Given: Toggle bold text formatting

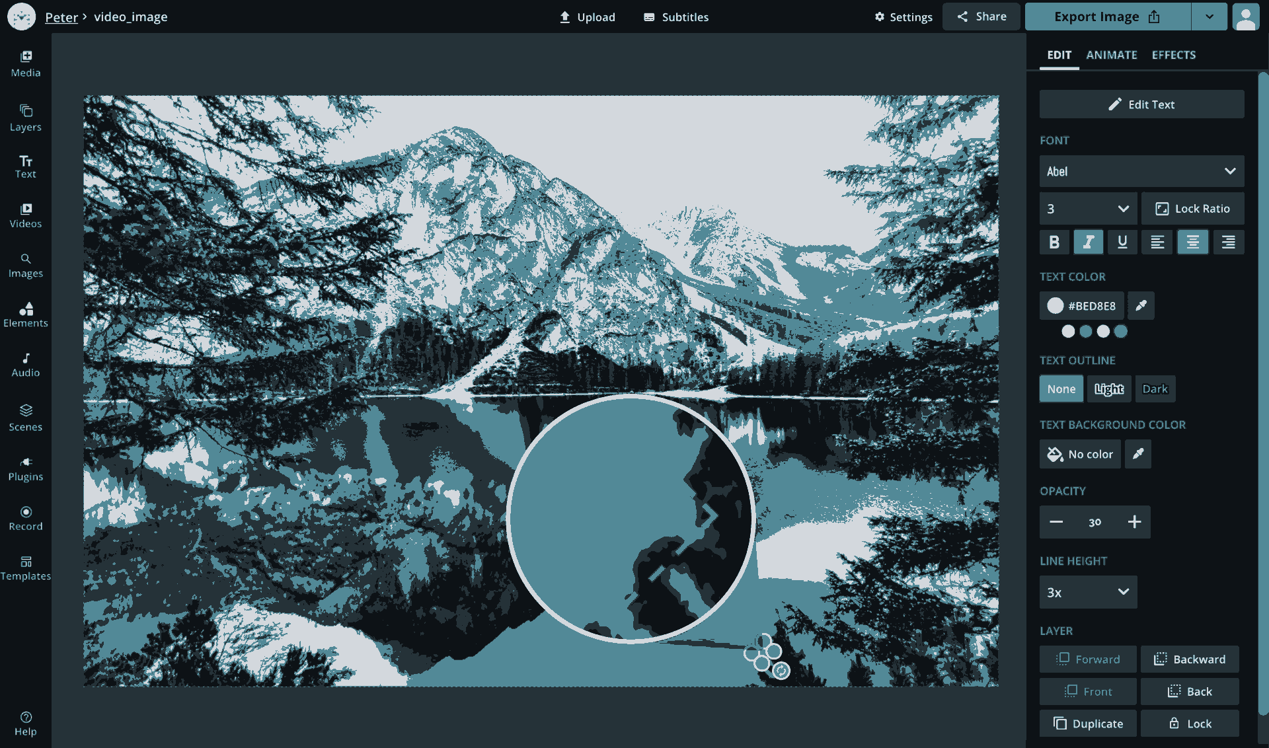Looking at the screenshot, I should click(x=1054, y=242).
